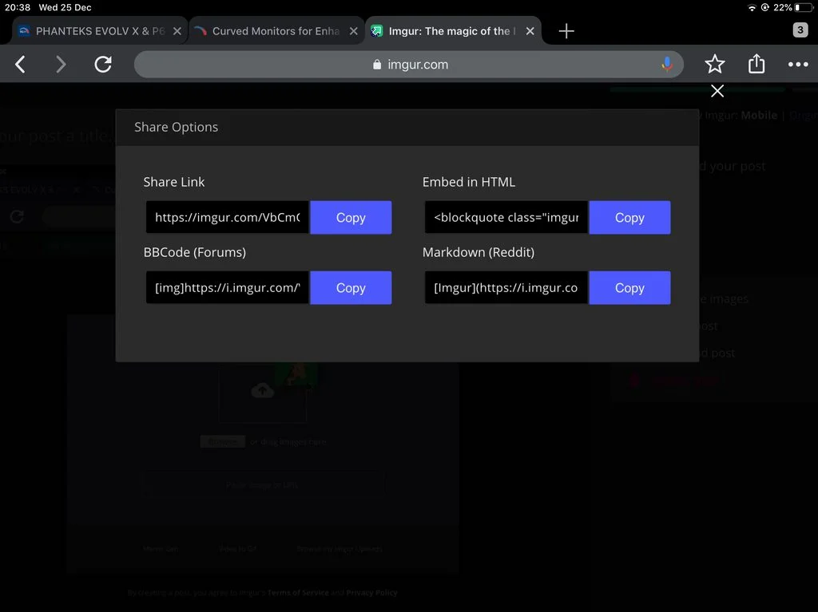The width and height of the screenshot is (818, 612).
Task: Select the Embed in HTML blockquote field
Action: pos(506,217)
